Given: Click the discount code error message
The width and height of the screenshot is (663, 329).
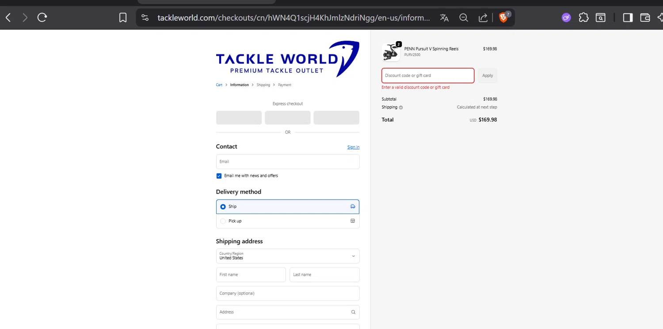Looking at the screenshot, I should [x=415, y=88].
